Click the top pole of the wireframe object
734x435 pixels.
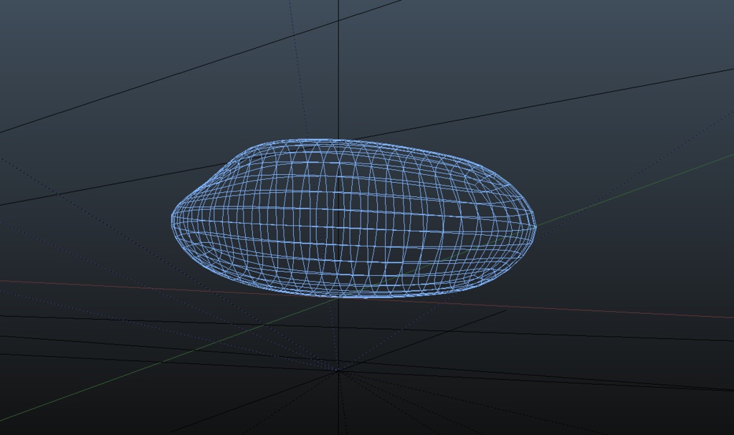pyautogui.click(x=330, y=138)
